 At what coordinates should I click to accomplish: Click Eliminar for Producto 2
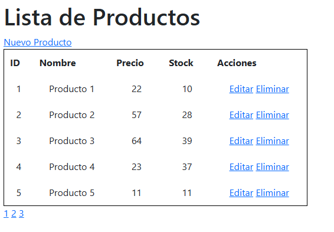pyautogui.click(x=273, y=115)
